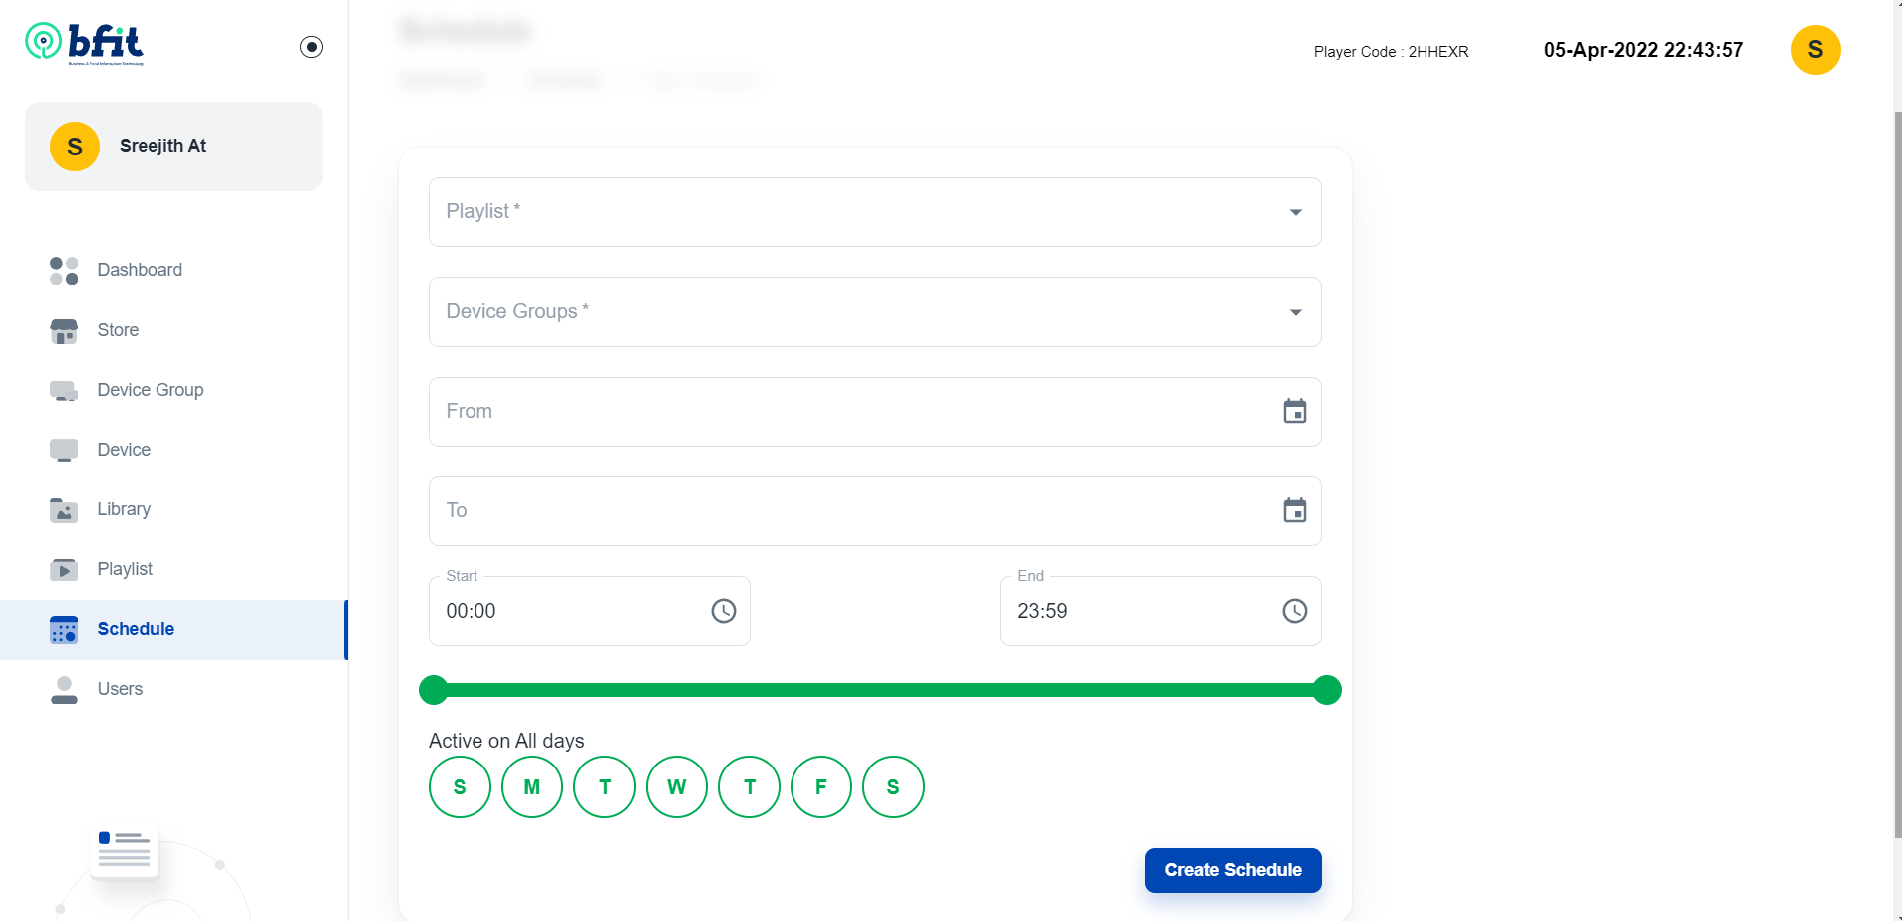Open the To date calendar picker
This screenshot has height=921, width=1902.
click(x=1294, y=510)
